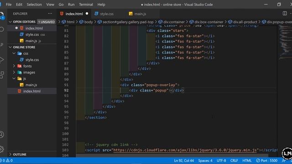The height and width of the screenshot is (164, 292).
Task: Click the 1 UNSAVED badge
Action: [x=47, y=22]
